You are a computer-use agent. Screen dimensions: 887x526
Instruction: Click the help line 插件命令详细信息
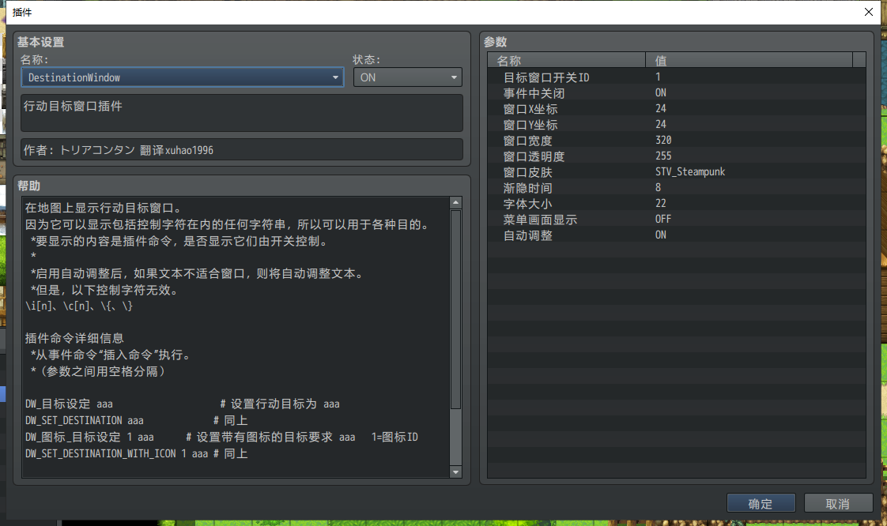click(74, 339)
